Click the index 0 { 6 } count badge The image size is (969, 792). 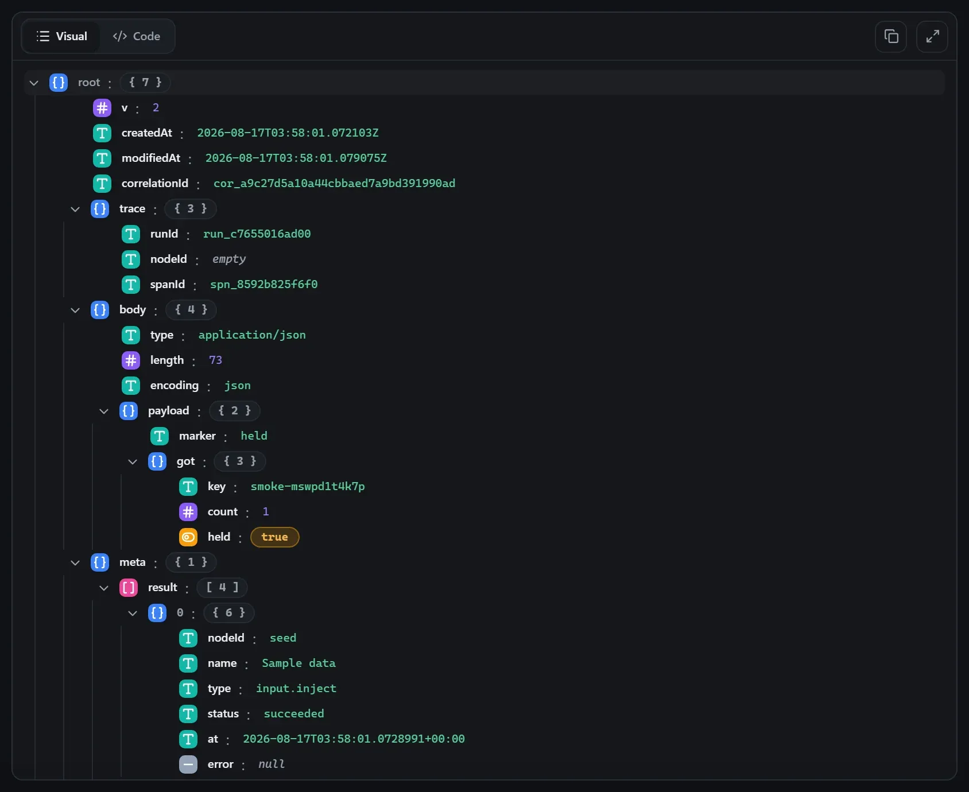pyautogui.click(x=229, y=613)
